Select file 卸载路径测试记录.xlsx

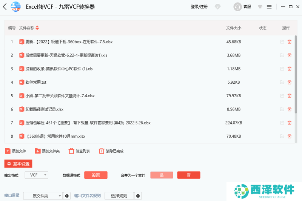pyautogui.click(x=44, y=109)
